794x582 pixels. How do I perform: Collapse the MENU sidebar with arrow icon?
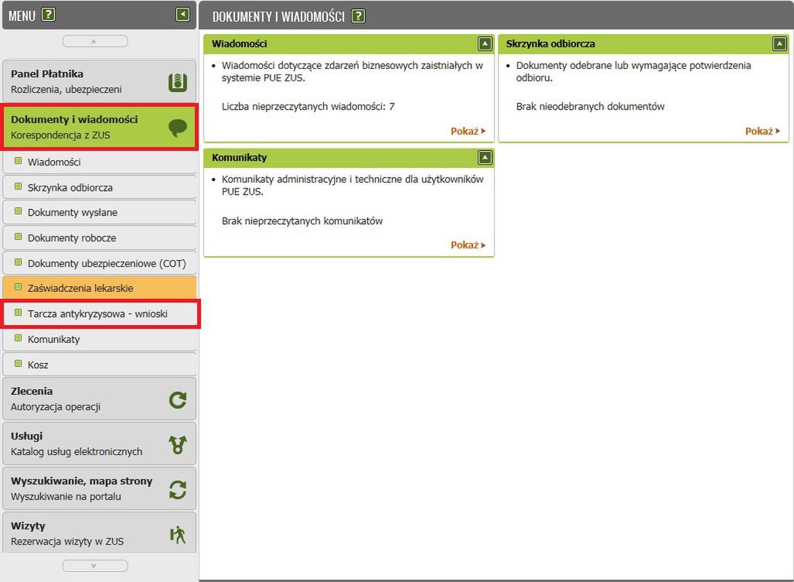[182, 14]
